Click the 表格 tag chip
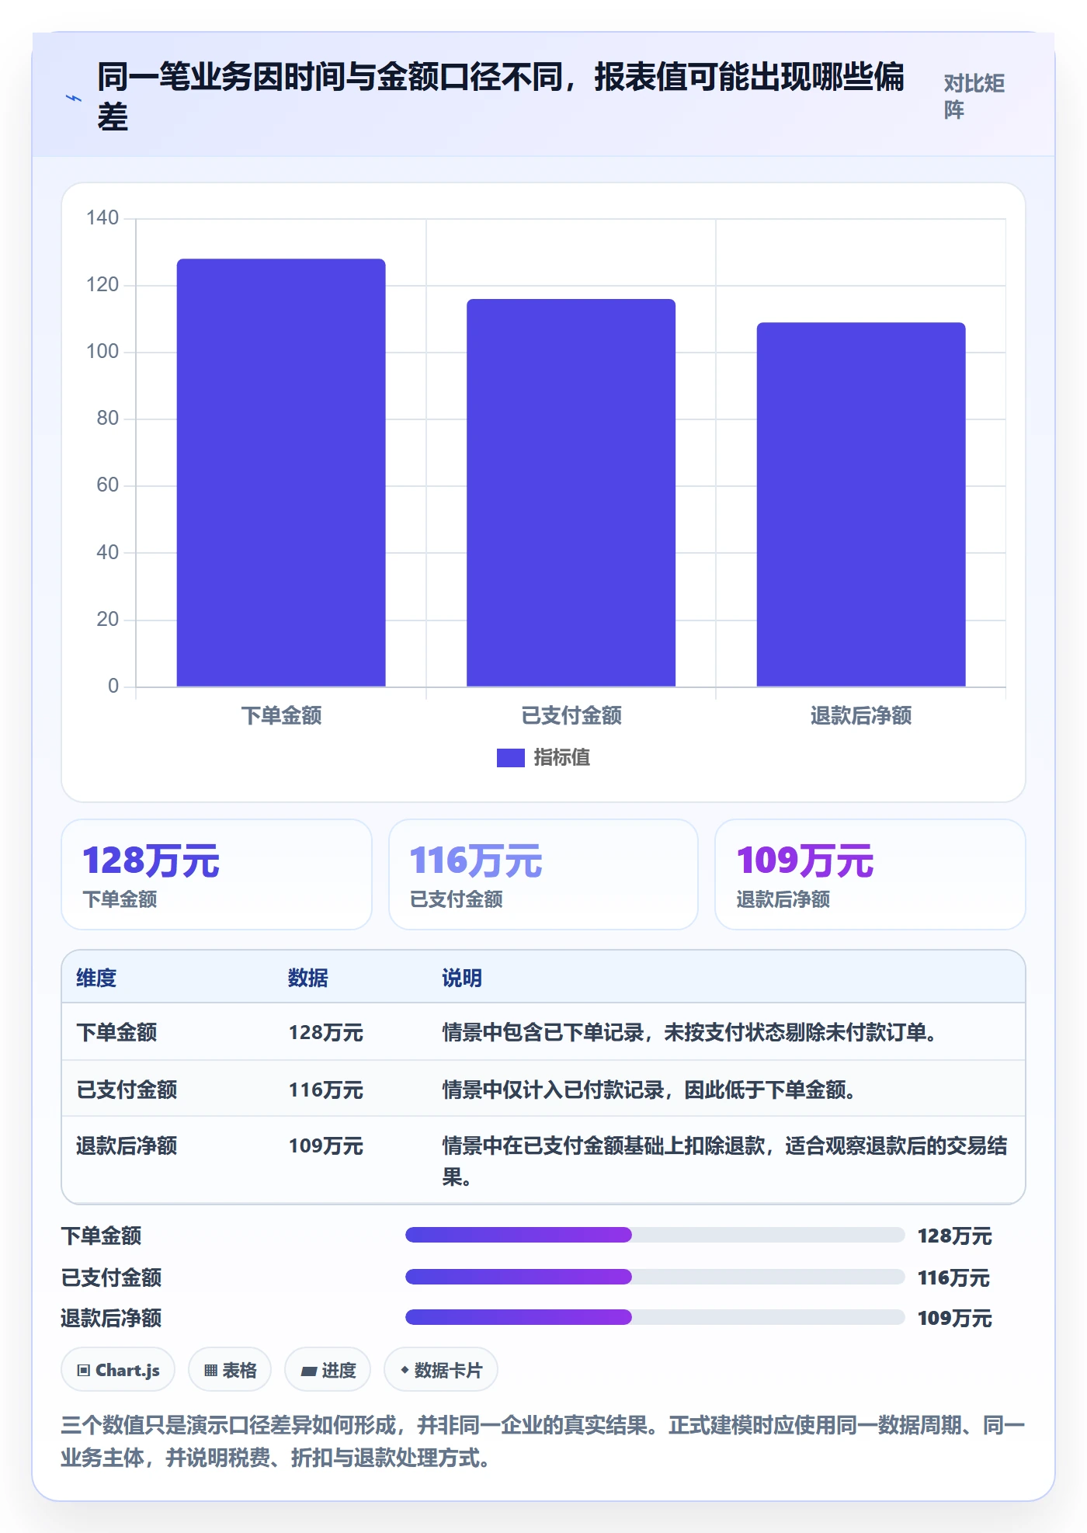This screenshot has height=1533, width=1087. tap(230, 1370)
